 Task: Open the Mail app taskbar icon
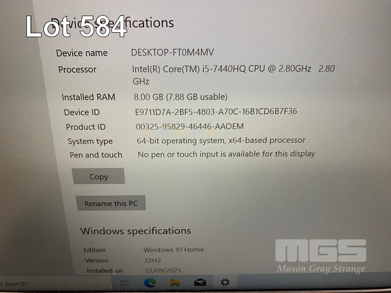click(x=200, y=283)
